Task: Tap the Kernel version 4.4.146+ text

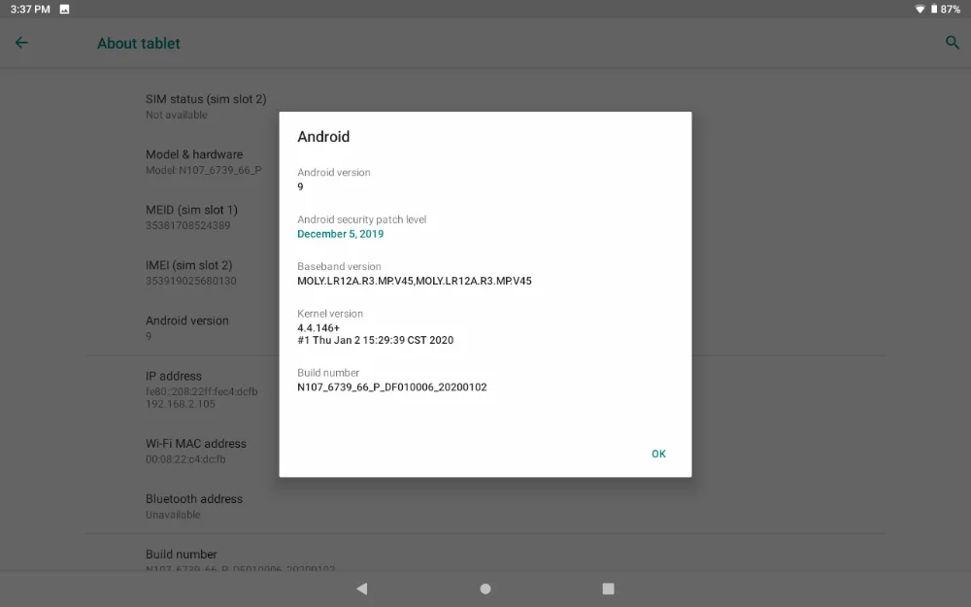Action: 318,327
